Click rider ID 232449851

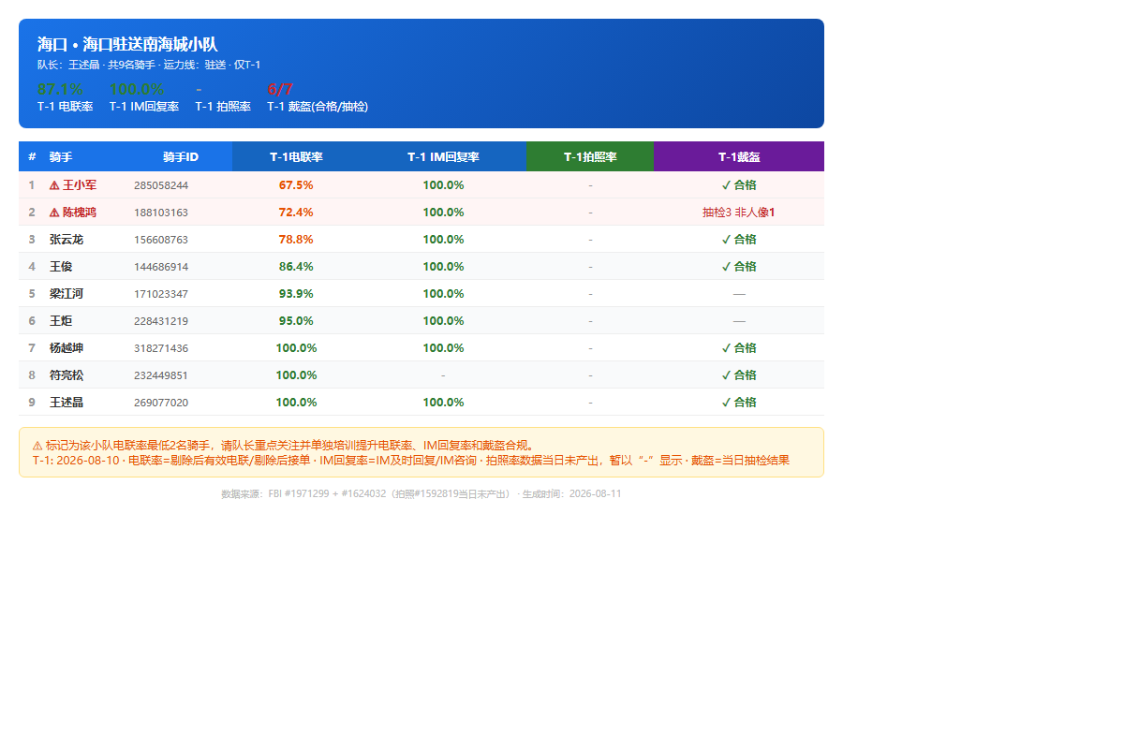click(161, 375)
